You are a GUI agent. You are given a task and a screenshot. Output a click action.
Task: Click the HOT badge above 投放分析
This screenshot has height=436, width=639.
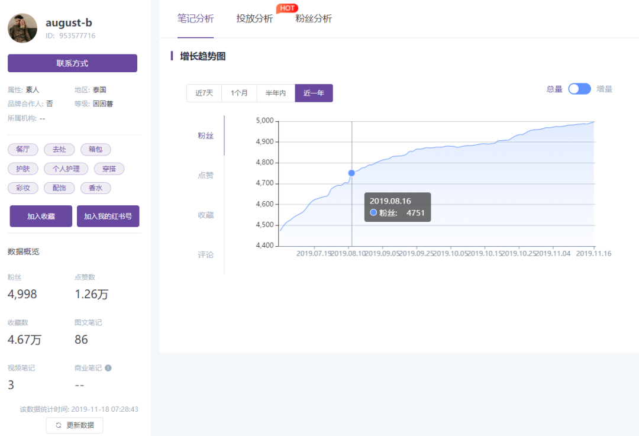coord(287,8)
